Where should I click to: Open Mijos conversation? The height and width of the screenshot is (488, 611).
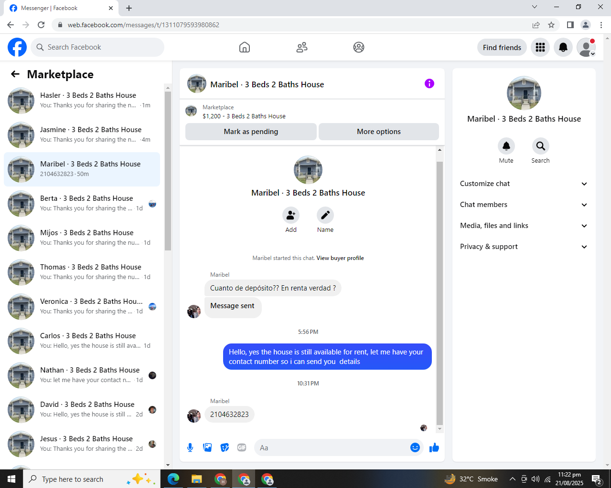82,238
